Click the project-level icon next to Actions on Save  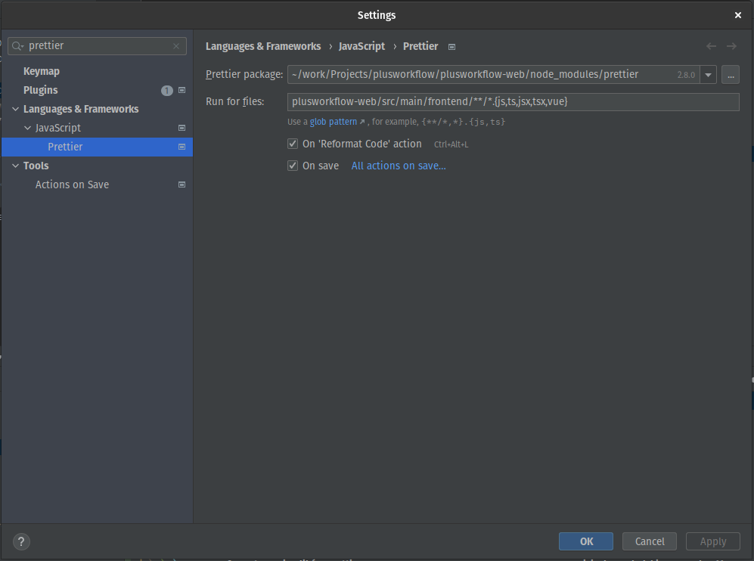pos(182,184)
